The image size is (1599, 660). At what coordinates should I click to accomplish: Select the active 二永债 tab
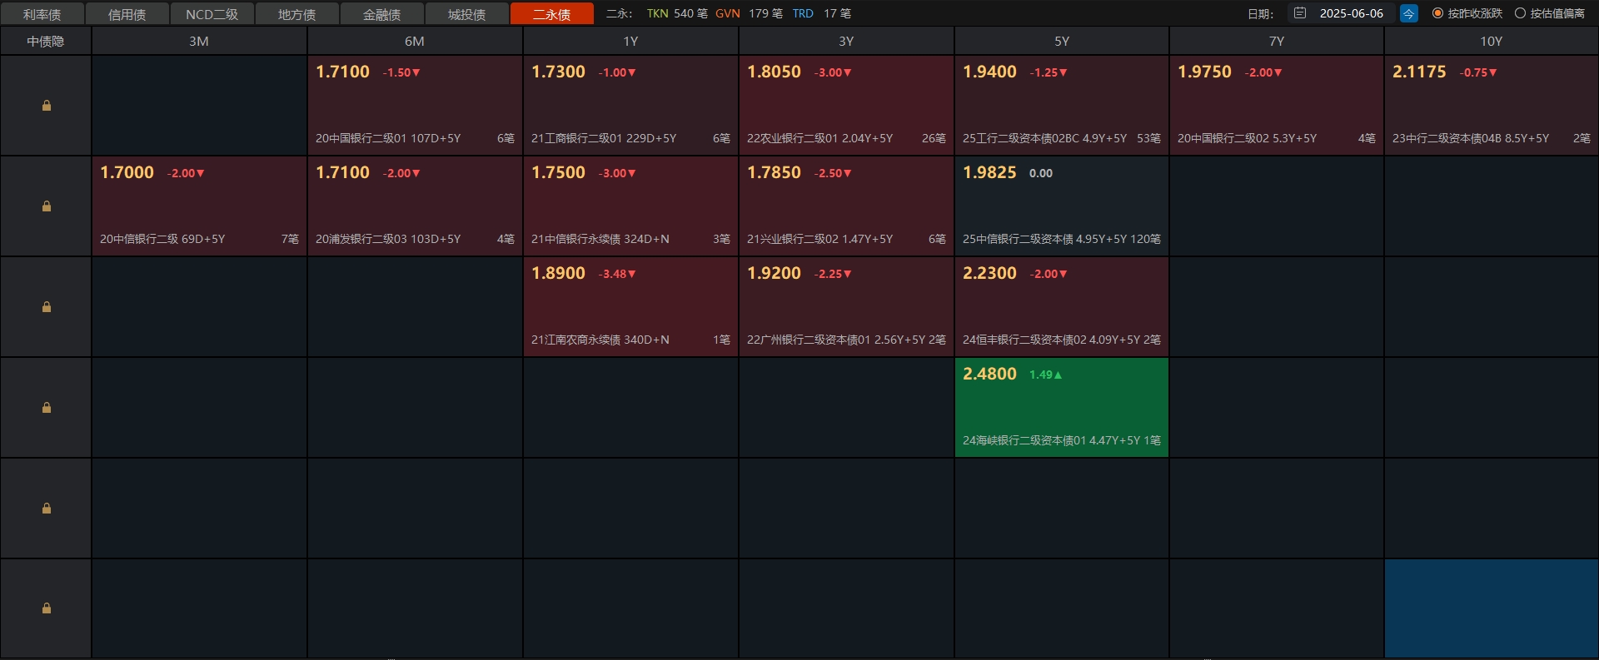pyautogui.click(x=552, y=14)
